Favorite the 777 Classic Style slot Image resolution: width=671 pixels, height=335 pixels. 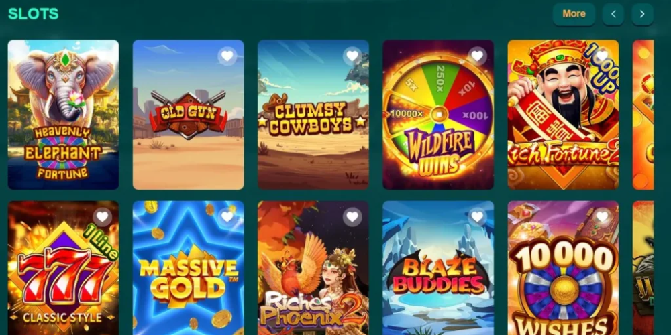(x=102, y=217)
